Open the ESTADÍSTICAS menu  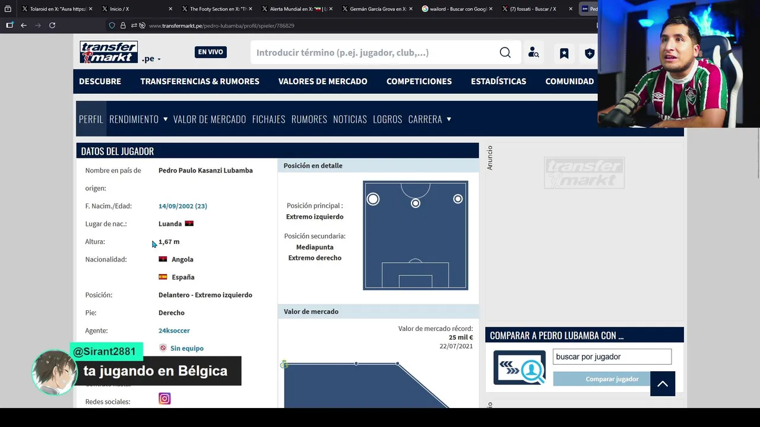tap(498, 81)
